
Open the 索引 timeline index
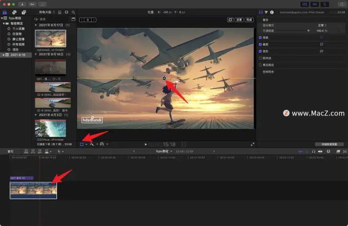pyautogui.click(x=11, y=152)
